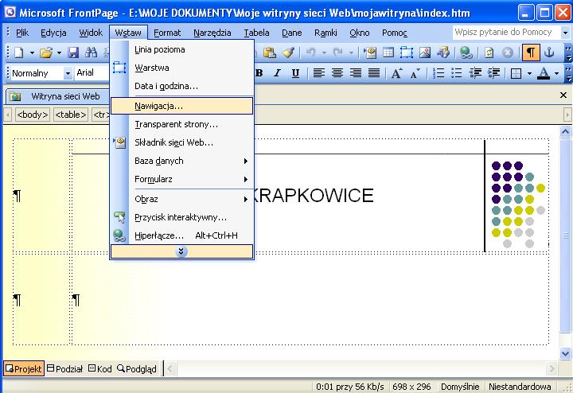Open New page dropdown arrow
This screenshot has height=393, width=573.
(32, 53)
